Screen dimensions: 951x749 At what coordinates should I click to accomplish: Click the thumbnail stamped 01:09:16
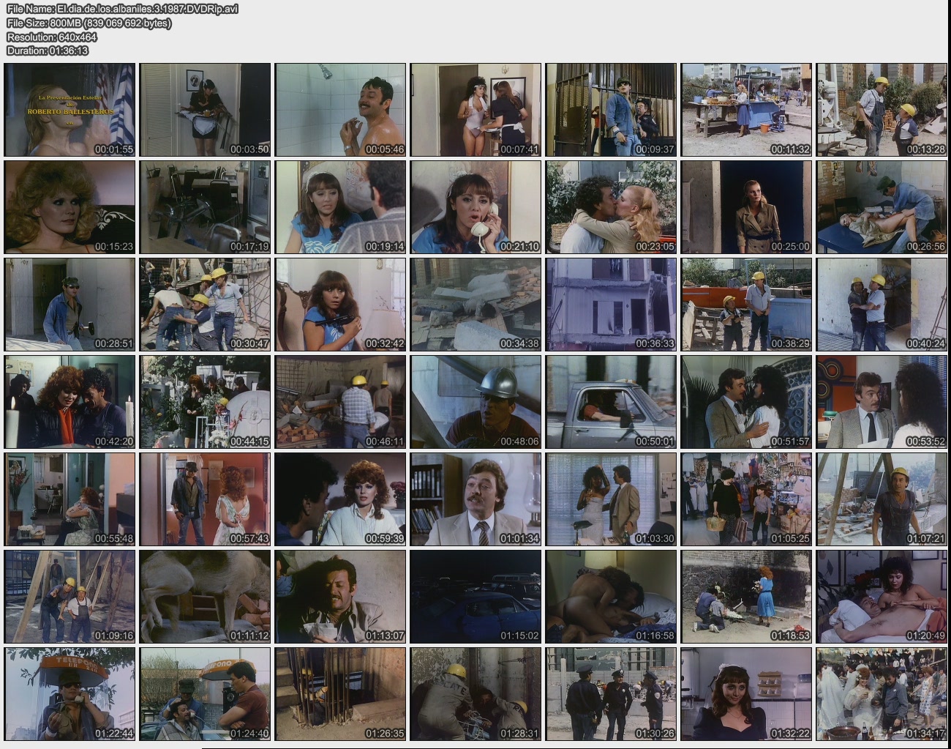[x=69, y=597]
